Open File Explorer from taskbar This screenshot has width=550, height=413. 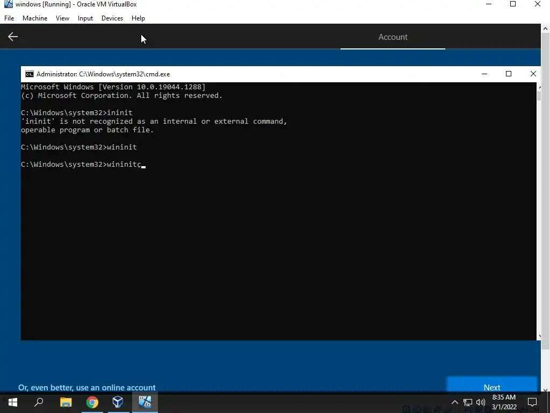coord(66,402)
